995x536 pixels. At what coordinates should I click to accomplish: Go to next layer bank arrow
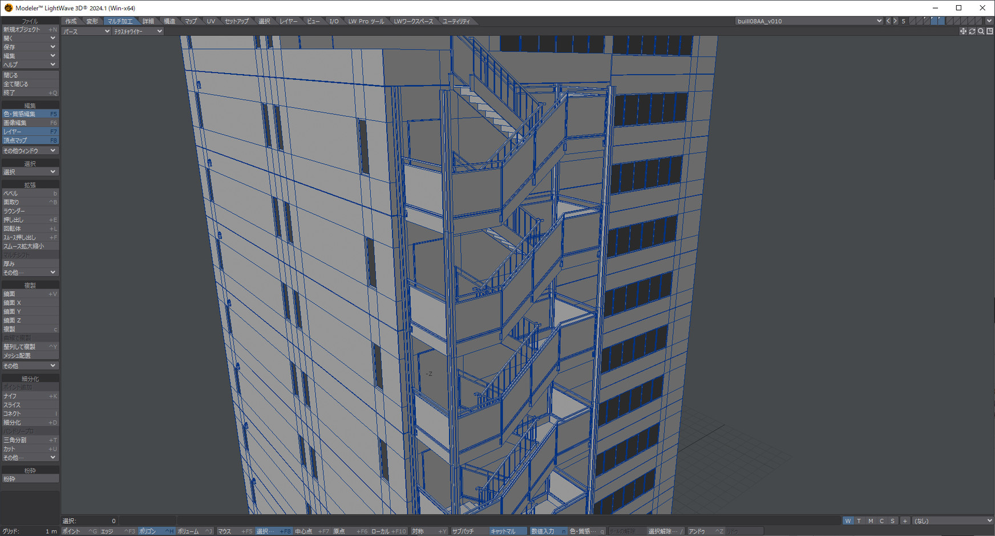[895, 21]
